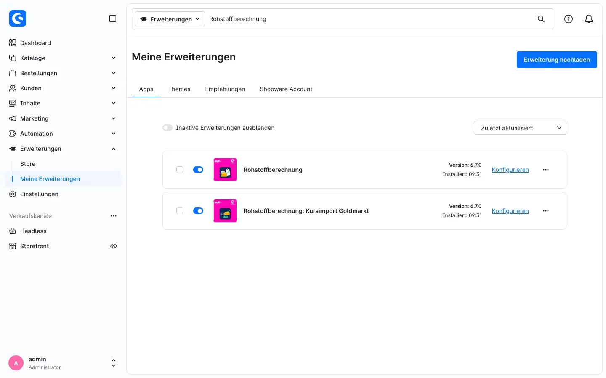Expand the Kataloge menu chevron

pos(114,58)
